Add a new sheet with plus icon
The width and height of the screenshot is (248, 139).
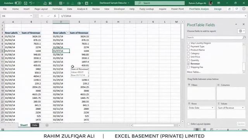click(47, 125)
